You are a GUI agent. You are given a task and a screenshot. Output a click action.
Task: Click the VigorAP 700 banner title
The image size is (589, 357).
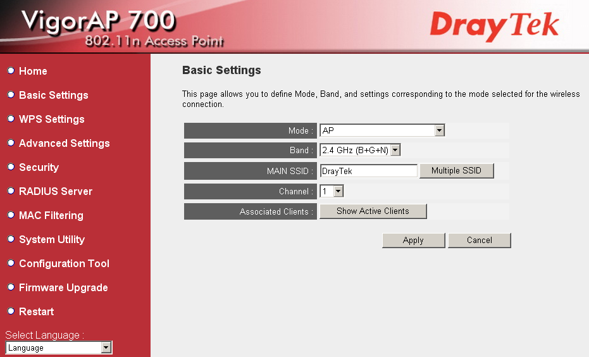point(99,21)
